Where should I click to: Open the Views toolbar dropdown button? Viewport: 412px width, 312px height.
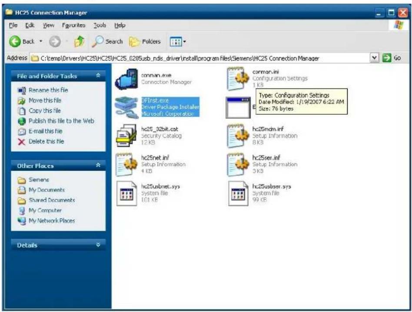tap(178, 41)
